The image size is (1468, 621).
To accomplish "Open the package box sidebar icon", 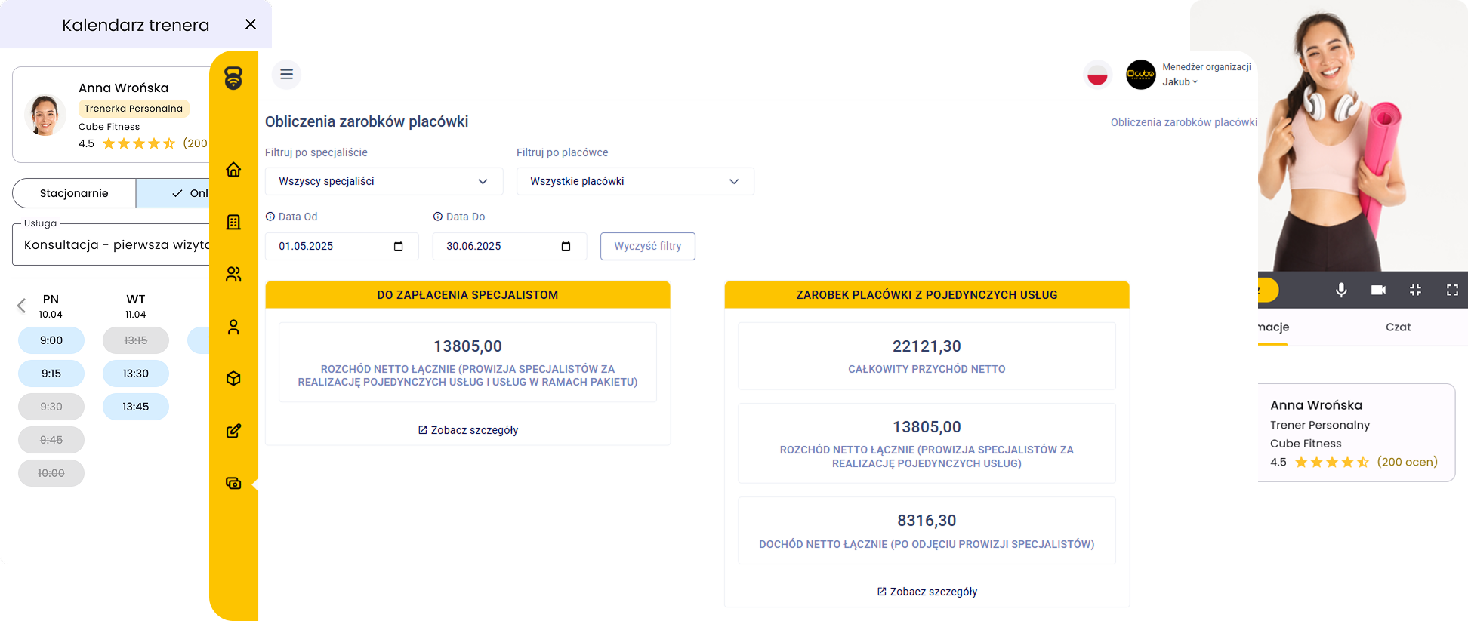I will click(233, 378).
